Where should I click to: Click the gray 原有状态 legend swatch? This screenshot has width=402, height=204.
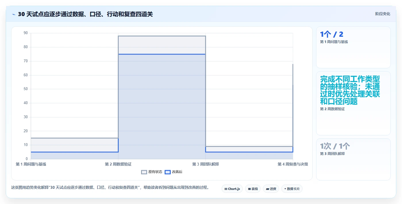(144, 172)
